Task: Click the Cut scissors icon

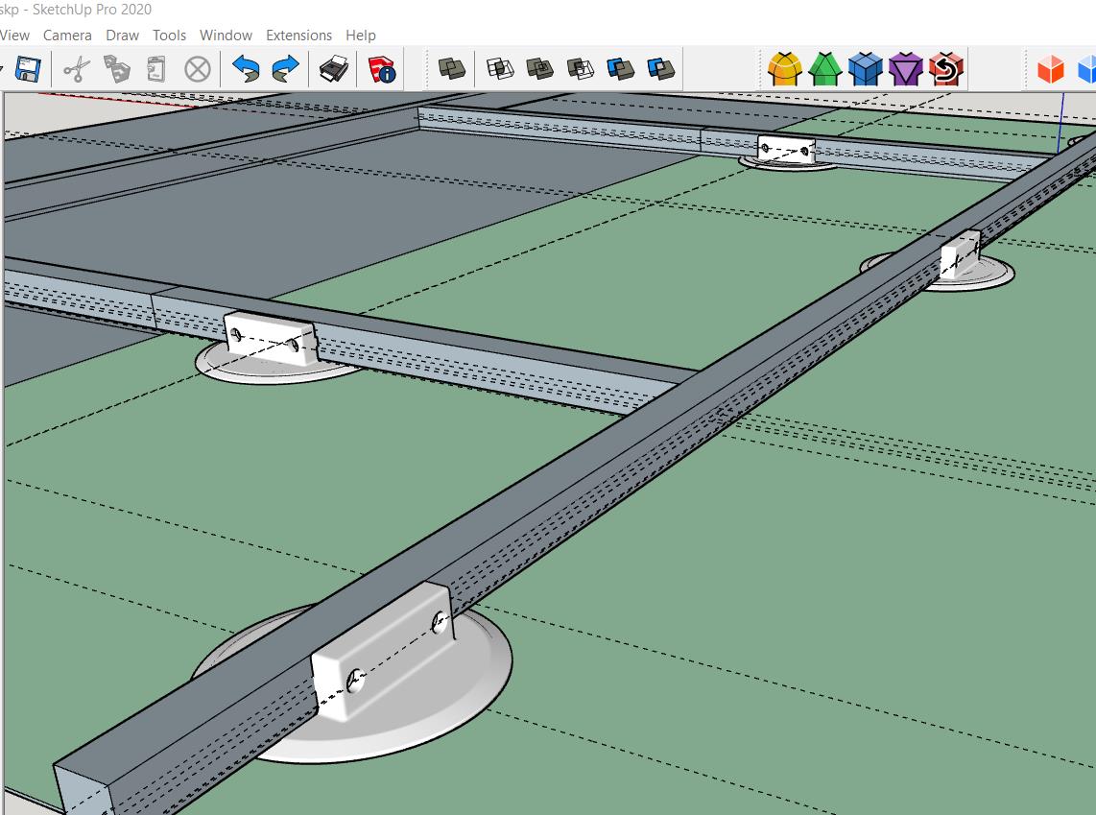Action: pos(77,69)
